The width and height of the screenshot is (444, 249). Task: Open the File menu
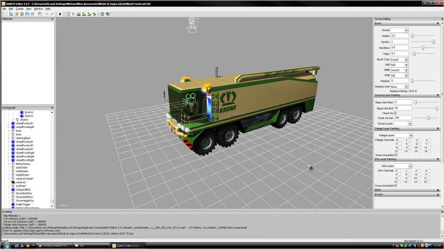[x=4, y=9]
